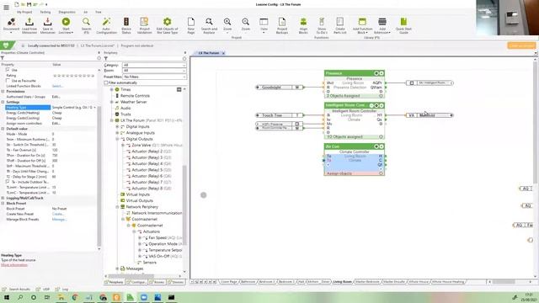
Task: Click the taskbar search icon
Action: point(20,297)
